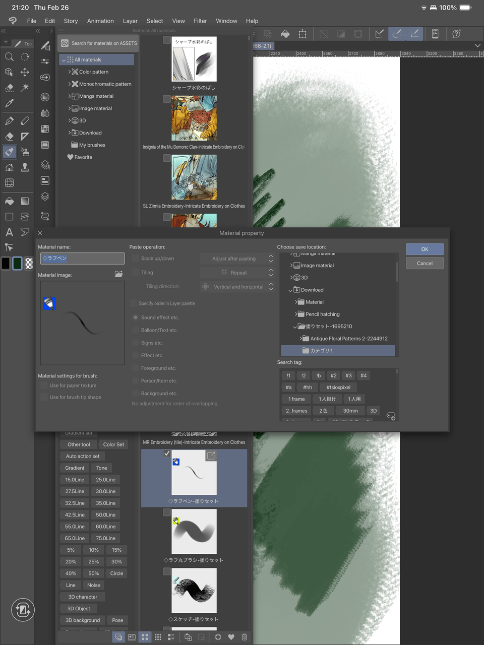This screenshot has height=645, width=484.
Task: Collapse the All materials tree
Action: (64, 59)
